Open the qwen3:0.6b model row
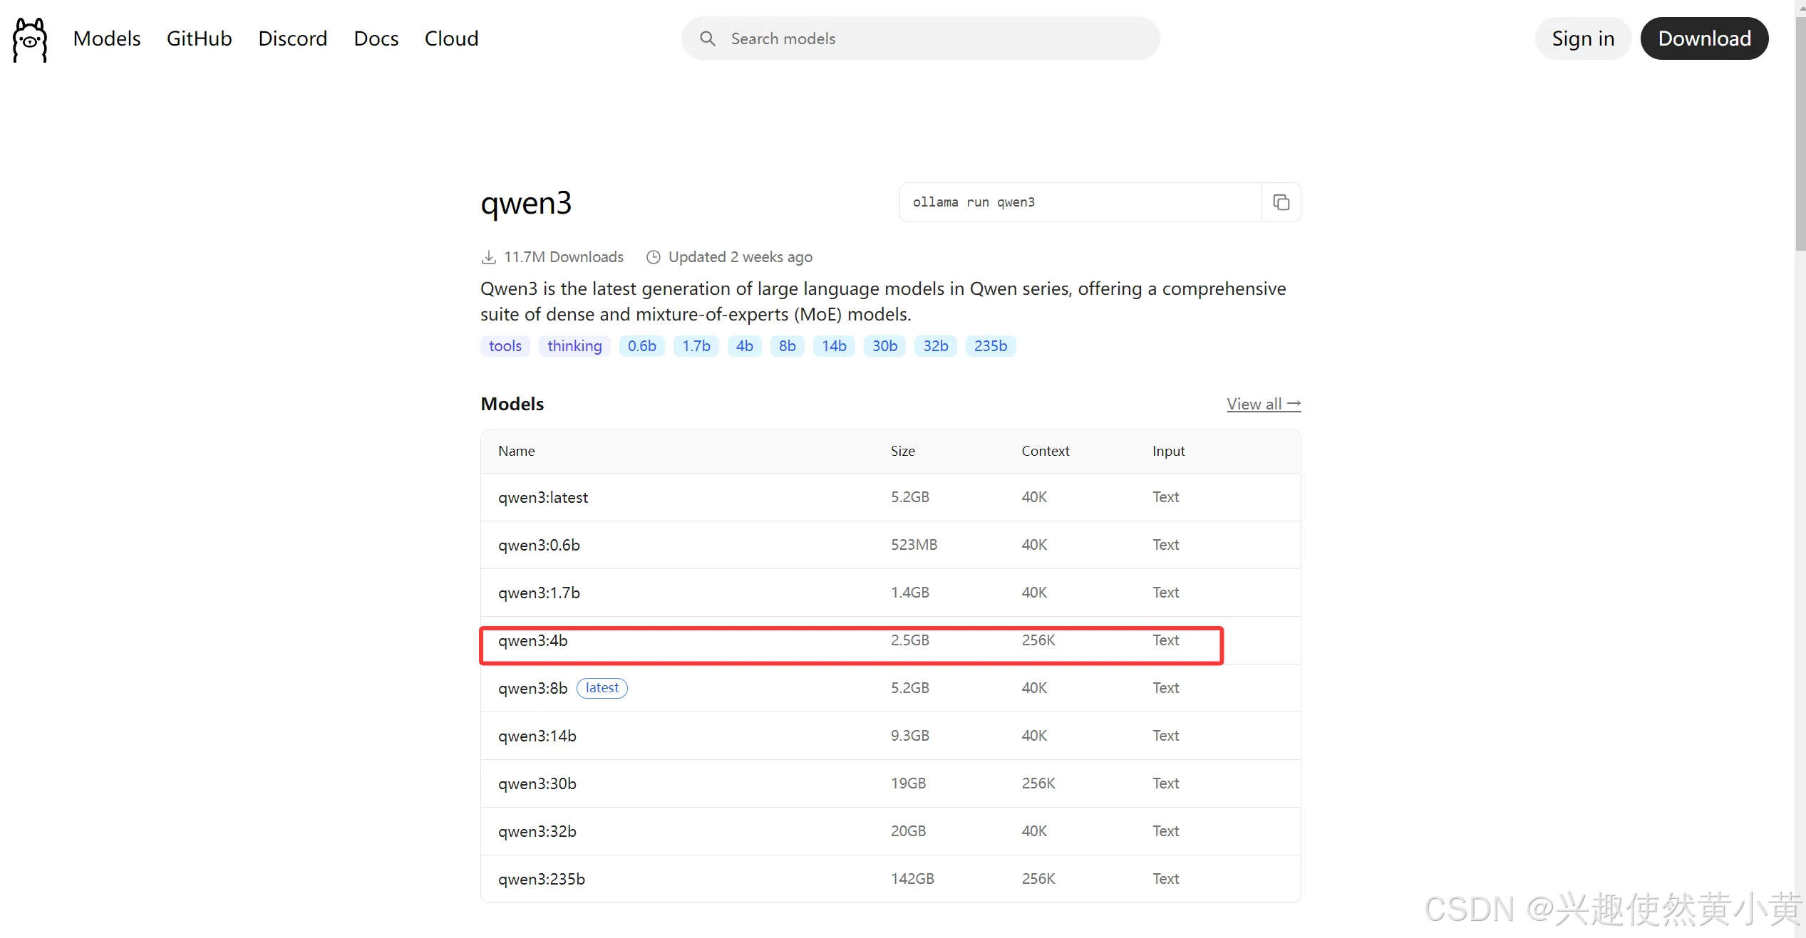This screenshot has height=938, width=1806. click(x=890, y=545)
